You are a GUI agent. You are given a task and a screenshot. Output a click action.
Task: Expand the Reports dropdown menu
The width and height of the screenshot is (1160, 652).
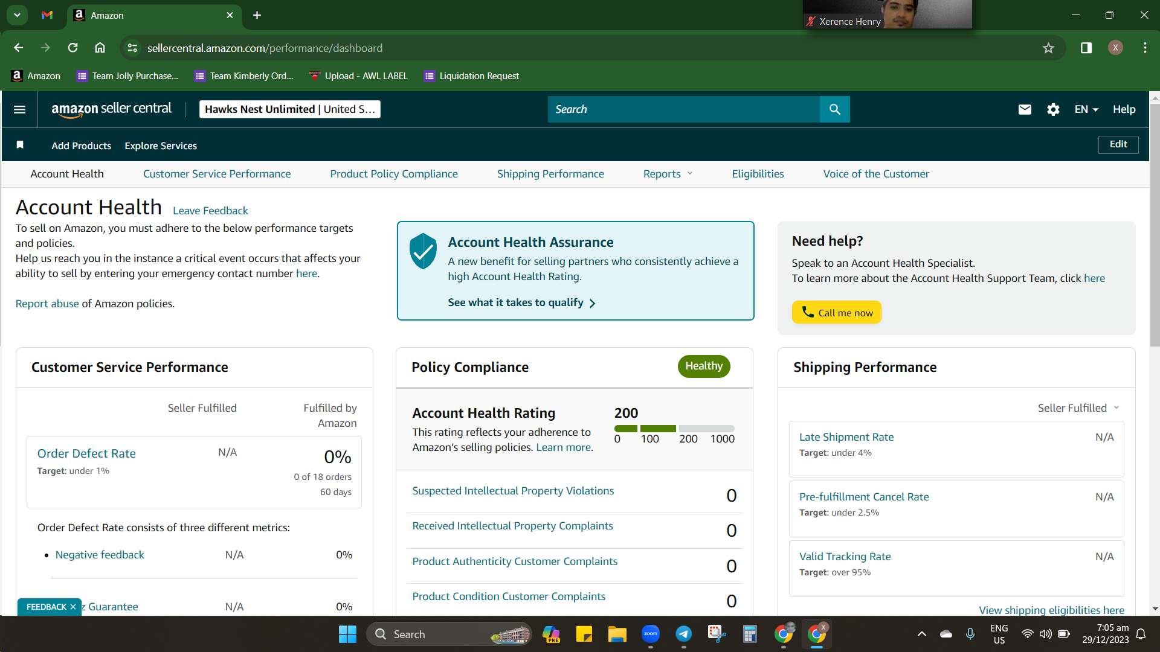point(668,174)
